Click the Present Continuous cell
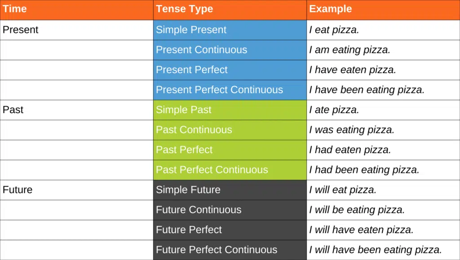460x260 pixels. pyautogui.click(x=201, y=50)
